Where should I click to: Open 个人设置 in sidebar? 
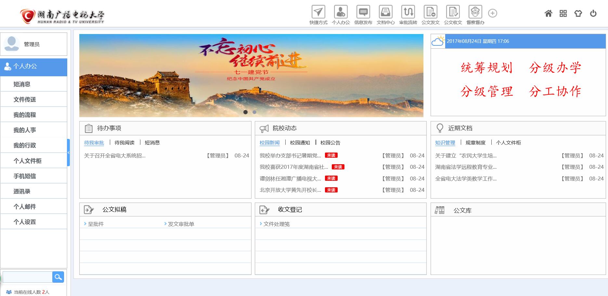coord(34,222)
